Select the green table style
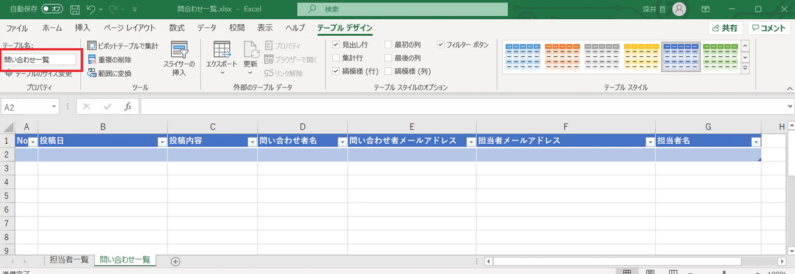 pos(721,58)
